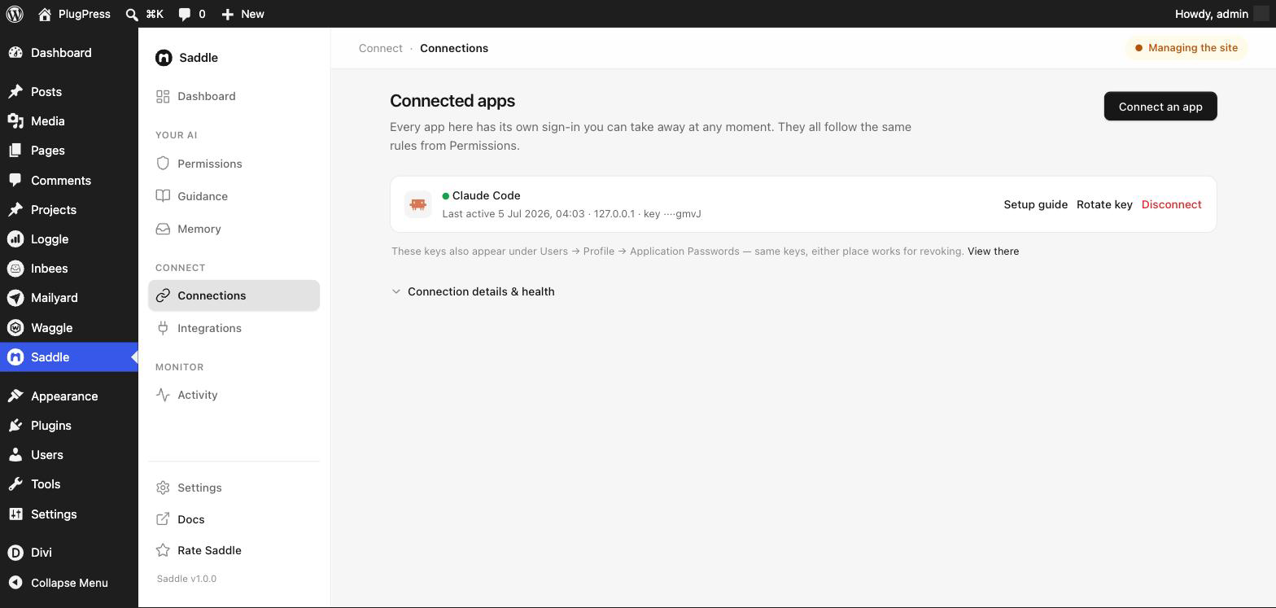The height and width of the screenshot is (608, 1276).
Task: Click the Mailyard plugin icon
Action: pyautogui.click(x=15, y=298)
